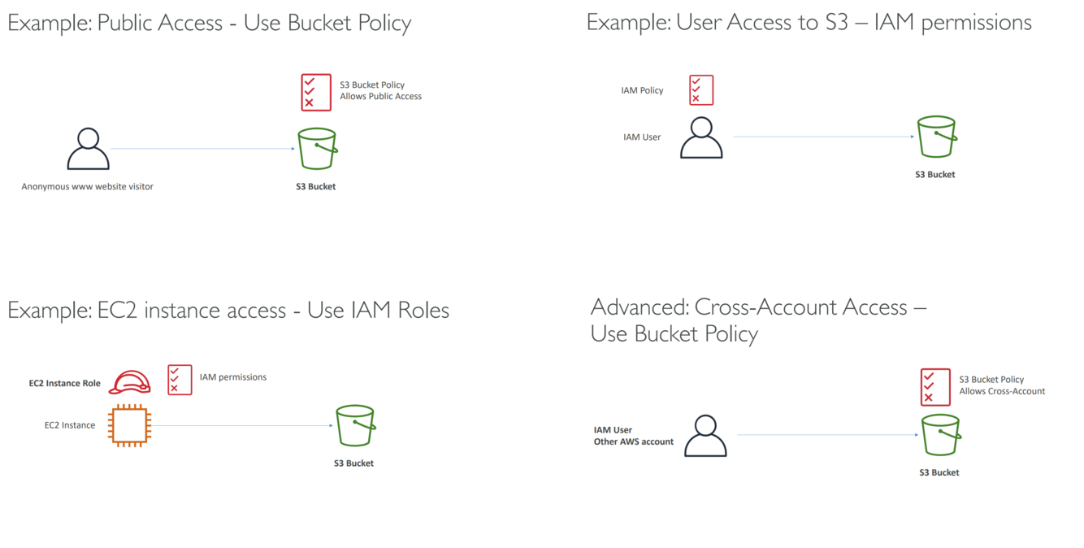Image resolution: width=1084 pixels, height=548 pixels.
Task: Click the 'IAM permissions' label
Action: [x=233, y=377]
